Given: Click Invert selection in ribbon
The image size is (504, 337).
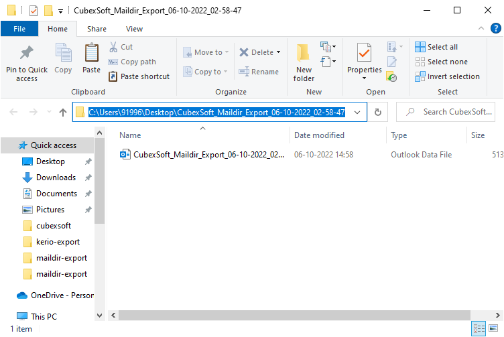Looking at the screenshot, I should tap(447, 76).
